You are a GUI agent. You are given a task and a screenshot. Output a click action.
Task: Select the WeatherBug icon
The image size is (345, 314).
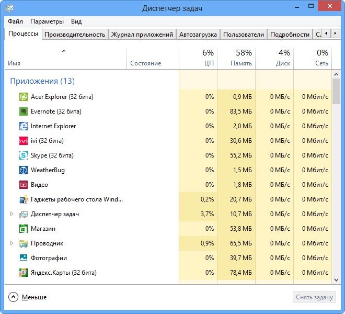pos(24,170)
